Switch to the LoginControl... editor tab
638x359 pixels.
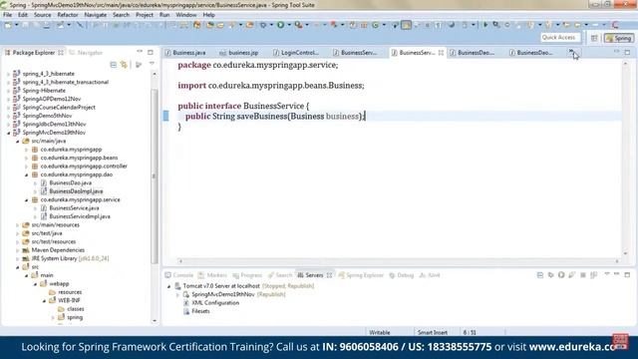click(x=296, y=53)
